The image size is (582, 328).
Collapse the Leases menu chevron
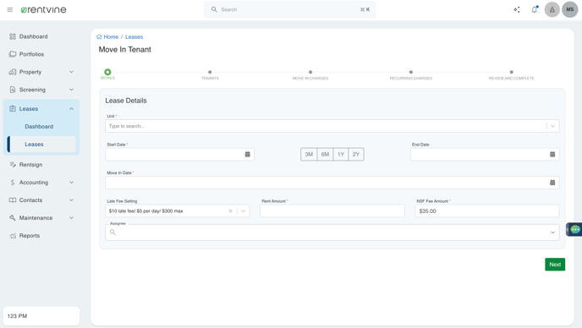tap(71, 109)
